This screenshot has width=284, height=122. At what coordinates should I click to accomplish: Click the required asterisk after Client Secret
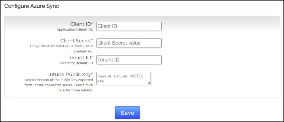(x=92, y=40)
